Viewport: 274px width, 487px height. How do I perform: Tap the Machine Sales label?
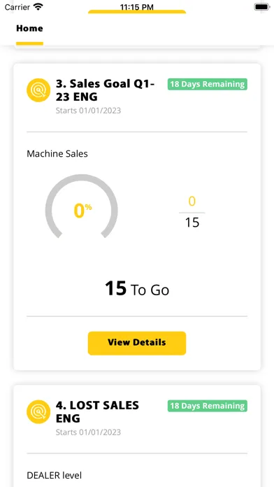(x=57, y=154)
